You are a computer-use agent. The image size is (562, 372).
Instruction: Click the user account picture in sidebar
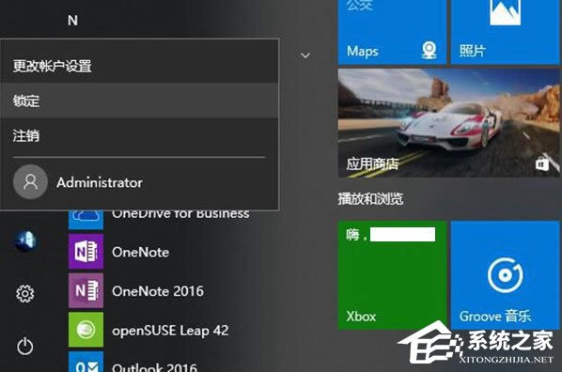[25, 240]
